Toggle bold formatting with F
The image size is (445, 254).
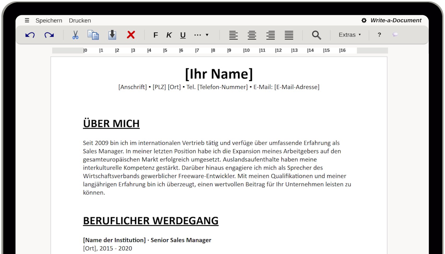155,35
